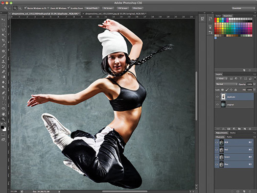
Task: Select the Eraser tool
Action: (x=3, y=72)
